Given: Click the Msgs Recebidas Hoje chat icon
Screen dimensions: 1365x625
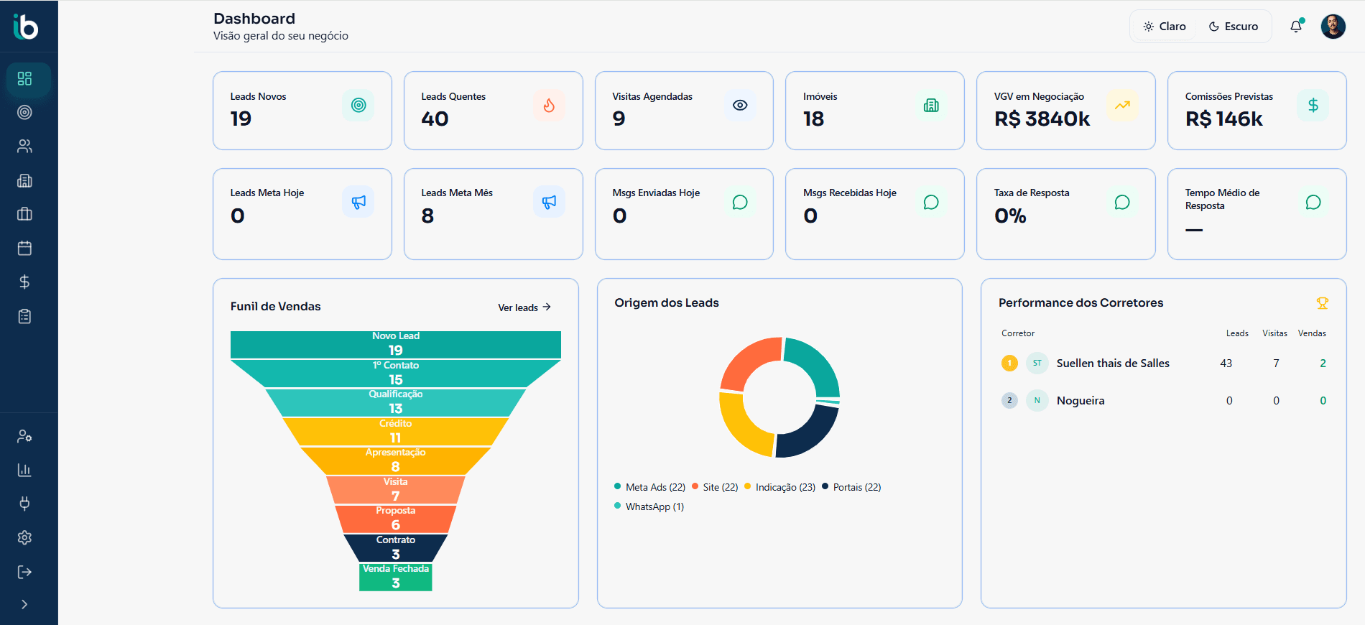Looking at the screenshot, I should point(931,203).
